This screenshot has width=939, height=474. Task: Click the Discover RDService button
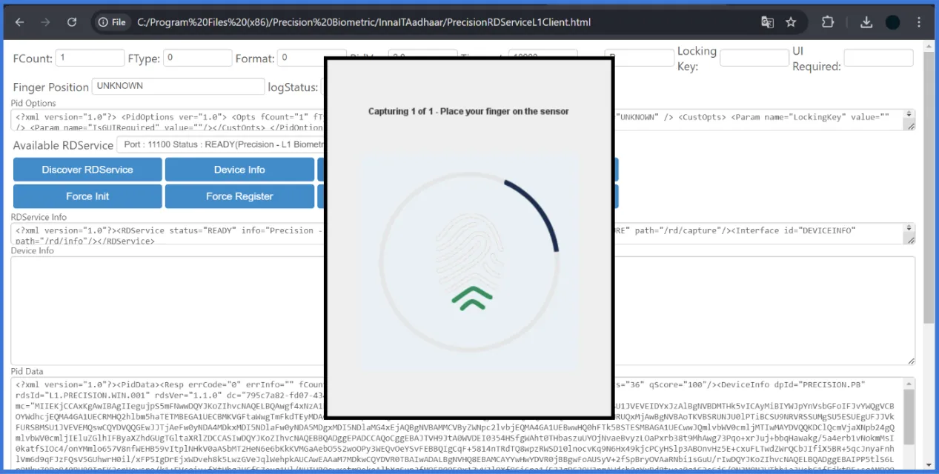click(87, 170)
